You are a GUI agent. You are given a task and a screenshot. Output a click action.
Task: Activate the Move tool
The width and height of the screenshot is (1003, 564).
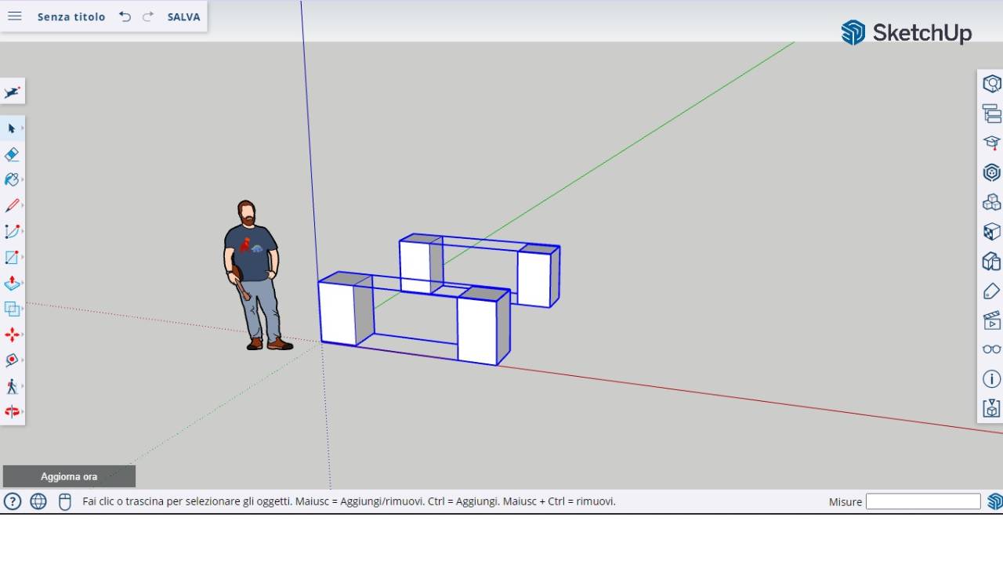click(12, 334)
